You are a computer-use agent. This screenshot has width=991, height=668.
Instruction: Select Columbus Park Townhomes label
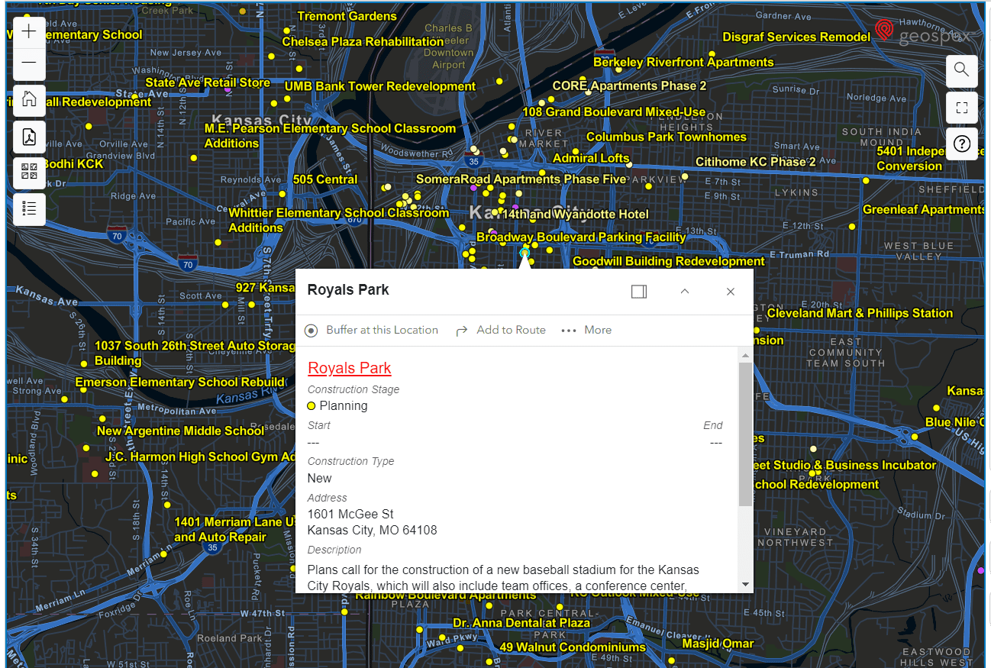pyautogui.click(x=667, y=137)
